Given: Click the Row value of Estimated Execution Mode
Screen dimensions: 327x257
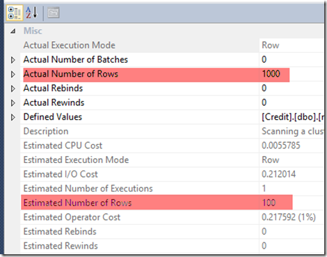Looking at the screenshot, I should click(x=271, y=160).
